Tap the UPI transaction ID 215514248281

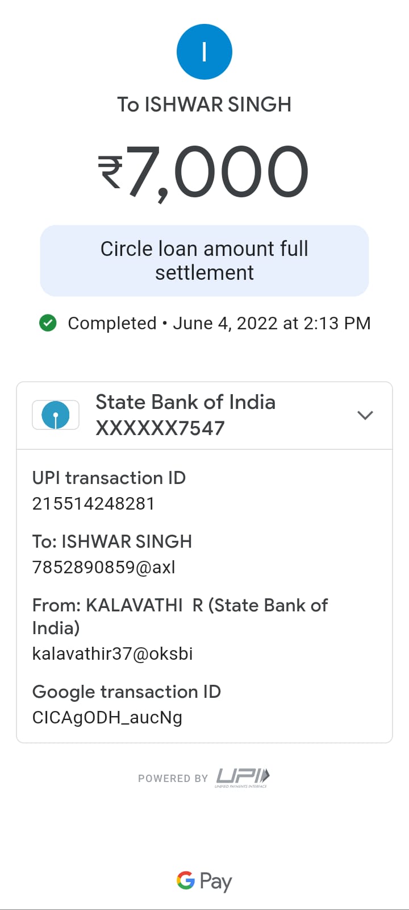93,503
